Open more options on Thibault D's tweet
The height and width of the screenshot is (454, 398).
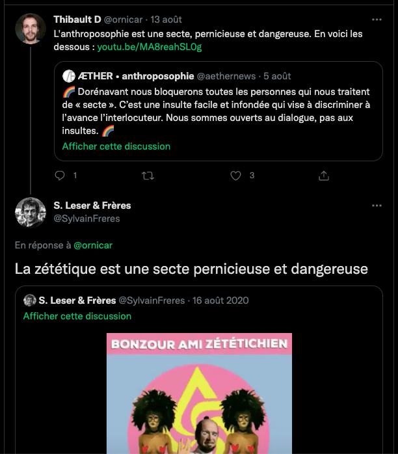click(377, 20)
